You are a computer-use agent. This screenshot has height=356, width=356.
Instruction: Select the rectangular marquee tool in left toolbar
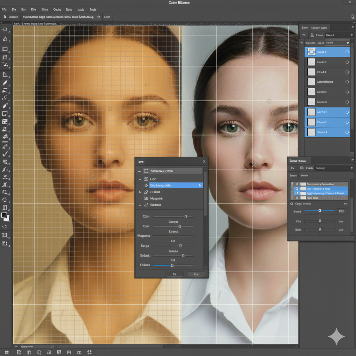tap(5, 49)
